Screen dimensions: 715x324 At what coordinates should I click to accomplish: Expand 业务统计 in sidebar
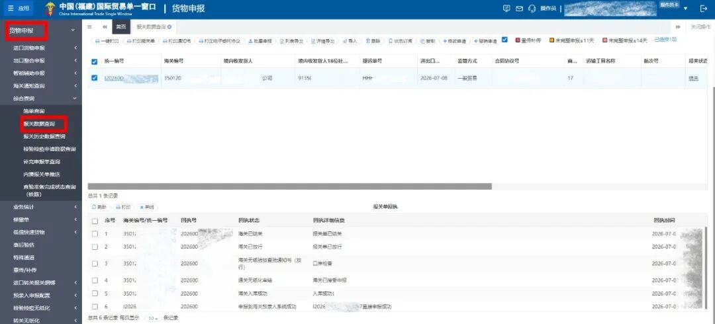41,207
